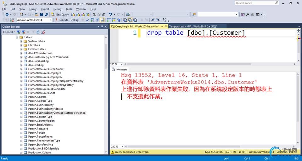Open the Project menu
This screenshot has height=161, width=302.
pyautogui.click(x=45, y=9)
